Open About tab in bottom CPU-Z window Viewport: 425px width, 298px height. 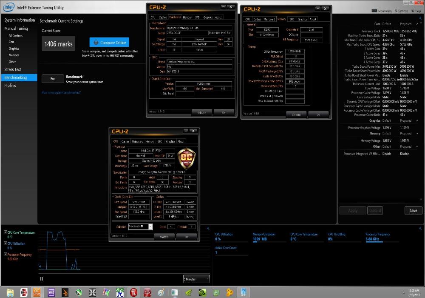[x=181, y=141]
